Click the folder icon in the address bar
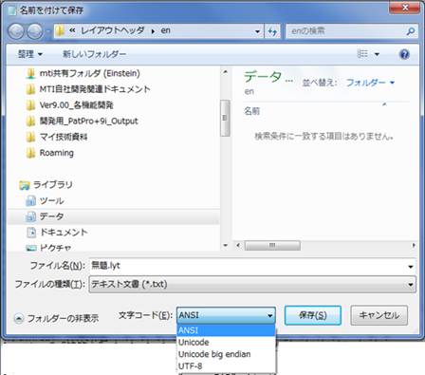Image resolution: width=425 pixels, height=375 pixels. 60,30
